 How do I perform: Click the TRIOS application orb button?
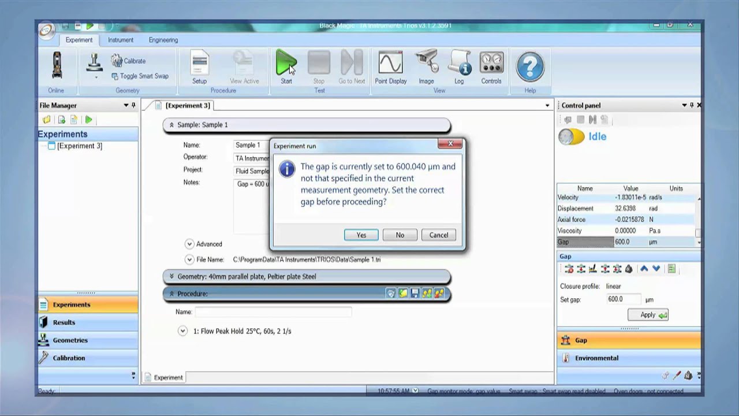(47, 30)
